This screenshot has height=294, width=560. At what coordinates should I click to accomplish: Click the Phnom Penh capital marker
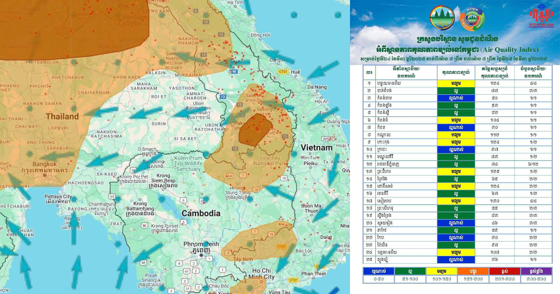point(201,255)
